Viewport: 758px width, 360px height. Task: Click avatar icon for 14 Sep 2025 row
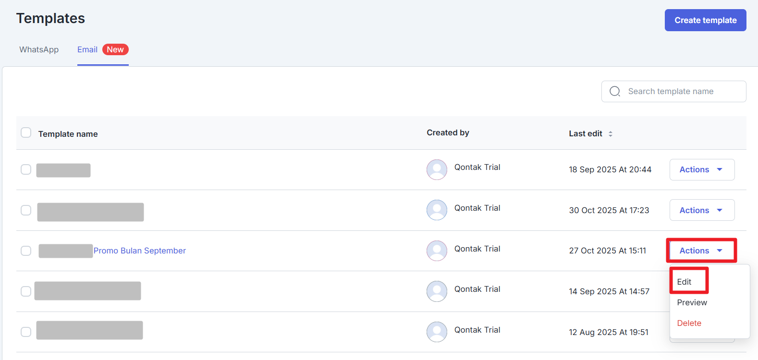pyautogui.click(x=437, y=291)
